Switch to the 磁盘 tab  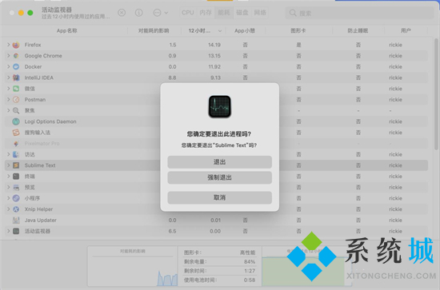(x=242, y=13)
